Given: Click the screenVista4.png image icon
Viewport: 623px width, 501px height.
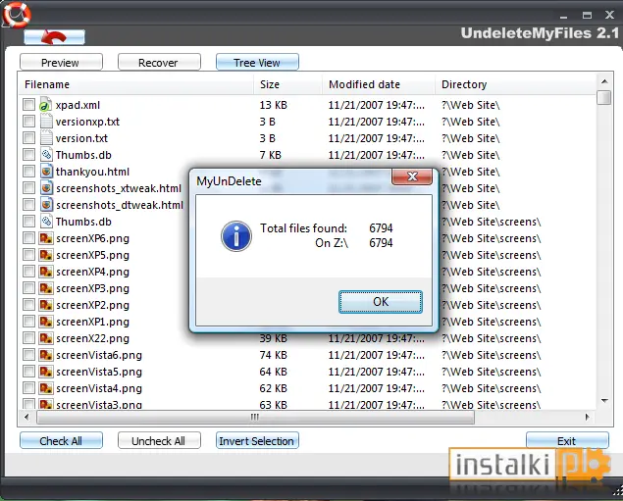Looking at the screenshot, I should [x=46, y=388].
